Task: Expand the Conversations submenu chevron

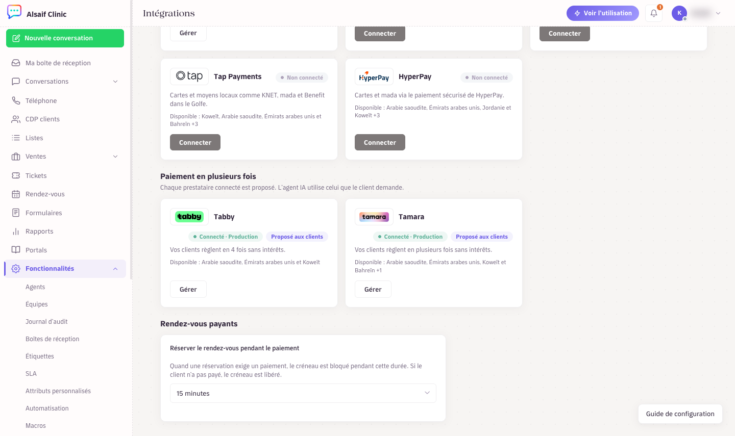Action: pyautogui.click(x=115, y=82)
